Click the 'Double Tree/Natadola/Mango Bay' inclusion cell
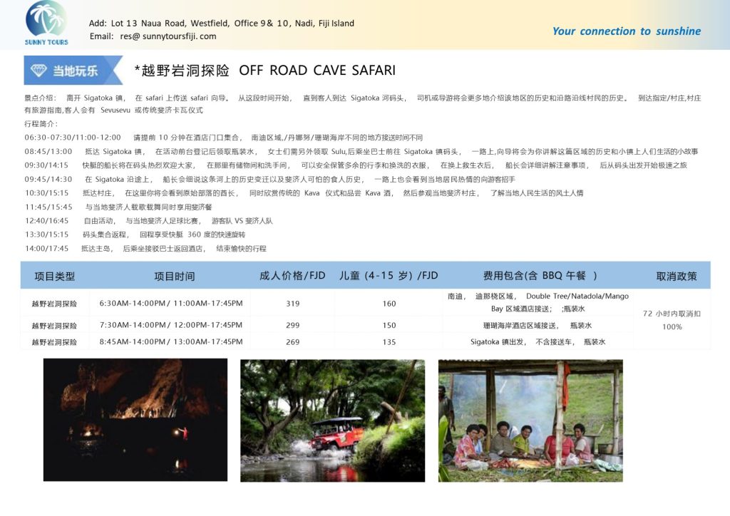730x516 pixels. [538, 302]
